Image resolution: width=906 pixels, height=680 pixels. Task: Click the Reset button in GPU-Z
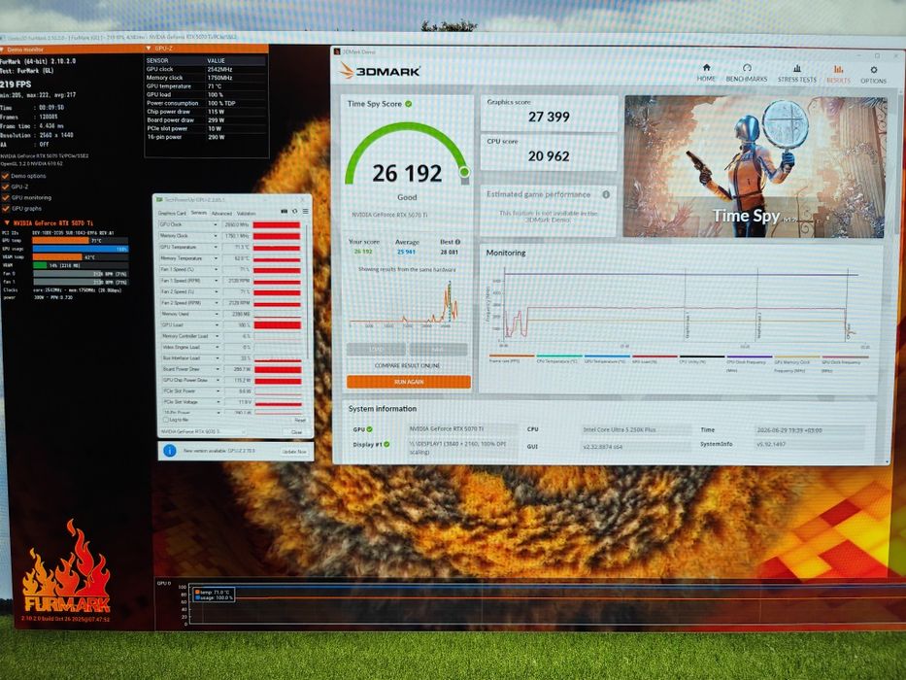point(299,421)
